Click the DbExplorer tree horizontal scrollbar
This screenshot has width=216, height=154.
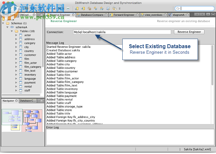pos(21,95)
